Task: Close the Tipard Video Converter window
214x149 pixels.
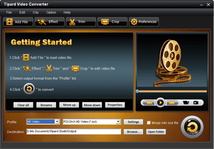Action: (209, 5)
